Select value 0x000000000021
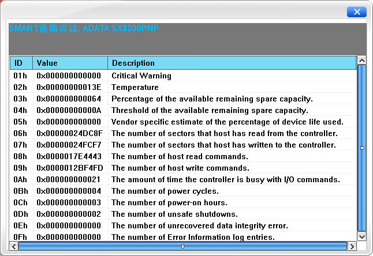The height and width of the screenshot is (256, 373). click(69, 179)
